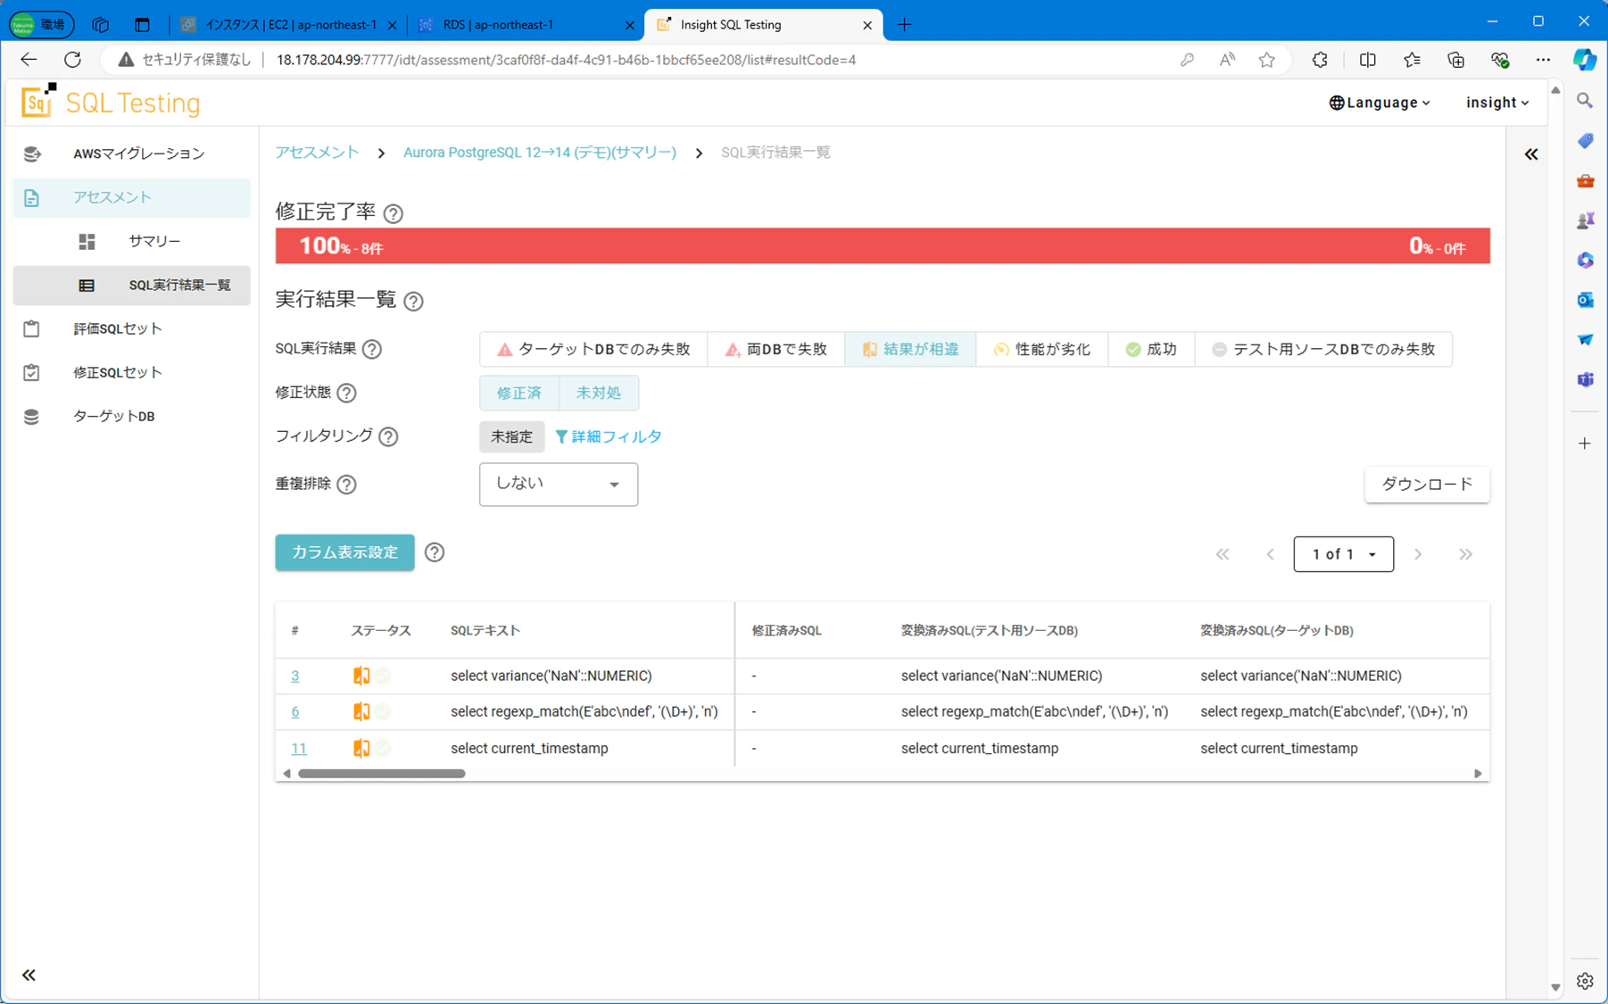The height and width of the screenshot is (1004, 1608).
Task: Open result row number 11 link
Action: 298,748
